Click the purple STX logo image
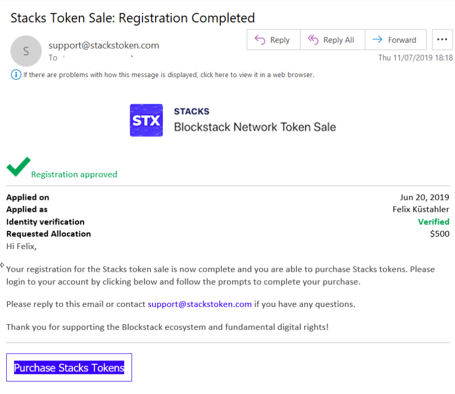The height and width of the screenshot is (394, 455). coord(146,120)
